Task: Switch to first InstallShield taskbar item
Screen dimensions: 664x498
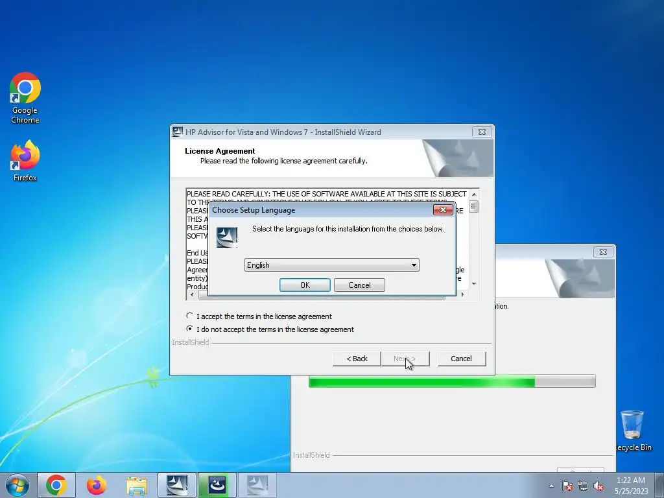Action: pos(177,485)
